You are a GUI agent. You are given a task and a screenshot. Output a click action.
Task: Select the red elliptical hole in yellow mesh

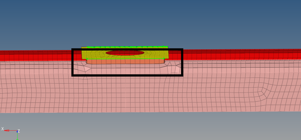click(x=125, y=53)
